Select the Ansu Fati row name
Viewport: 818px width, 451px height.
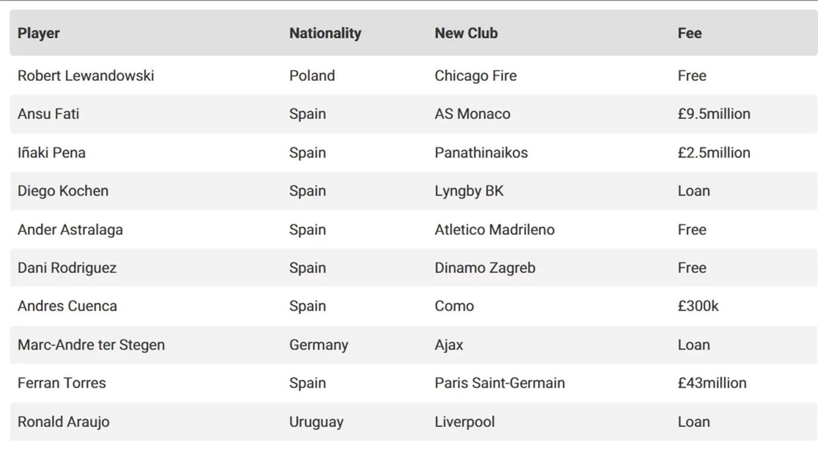[48, 114]
